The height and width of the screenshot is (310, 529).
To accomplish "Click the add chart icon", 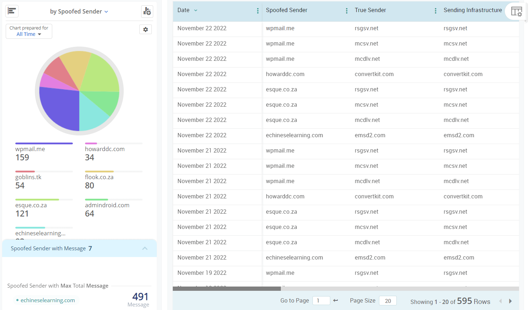I will pyautogui.click(x=147, y=11).
